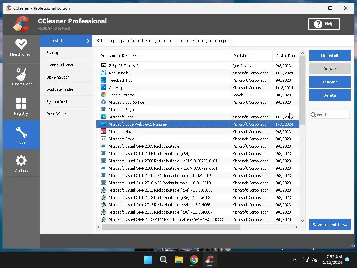Open the Startup tab
The image size is (357, 268).
click(66, 53)
